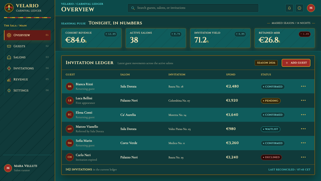Click the -1.4% change badge
Image resolution: width=321 pixels, height=181 pixels.
[305, 34]
